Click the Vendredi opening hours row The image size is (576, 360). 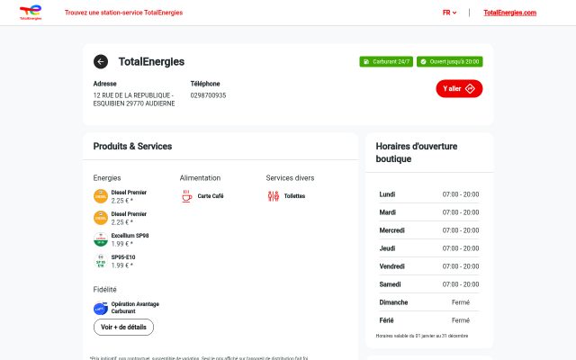tap(429, 266)
